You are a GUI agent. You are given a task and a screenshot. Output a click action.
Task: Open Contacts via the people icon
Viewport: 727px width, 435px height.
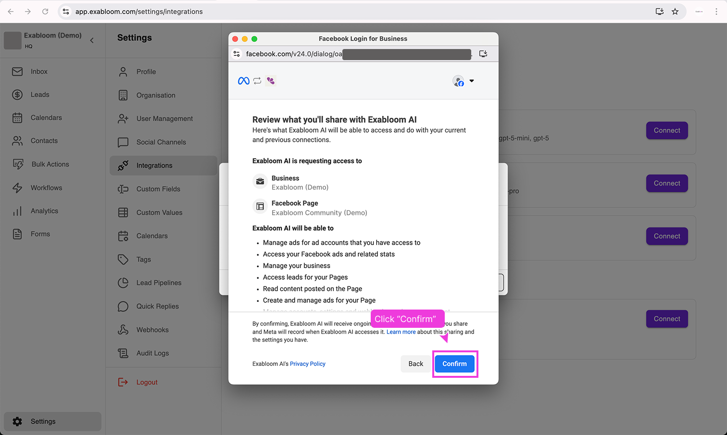[17, 140]
